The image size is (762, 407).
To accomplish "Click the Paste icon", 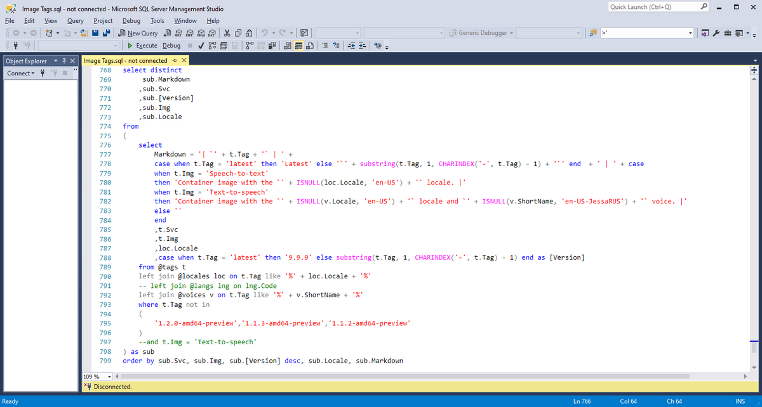I will pyautogui.click(x=250, y=33).
